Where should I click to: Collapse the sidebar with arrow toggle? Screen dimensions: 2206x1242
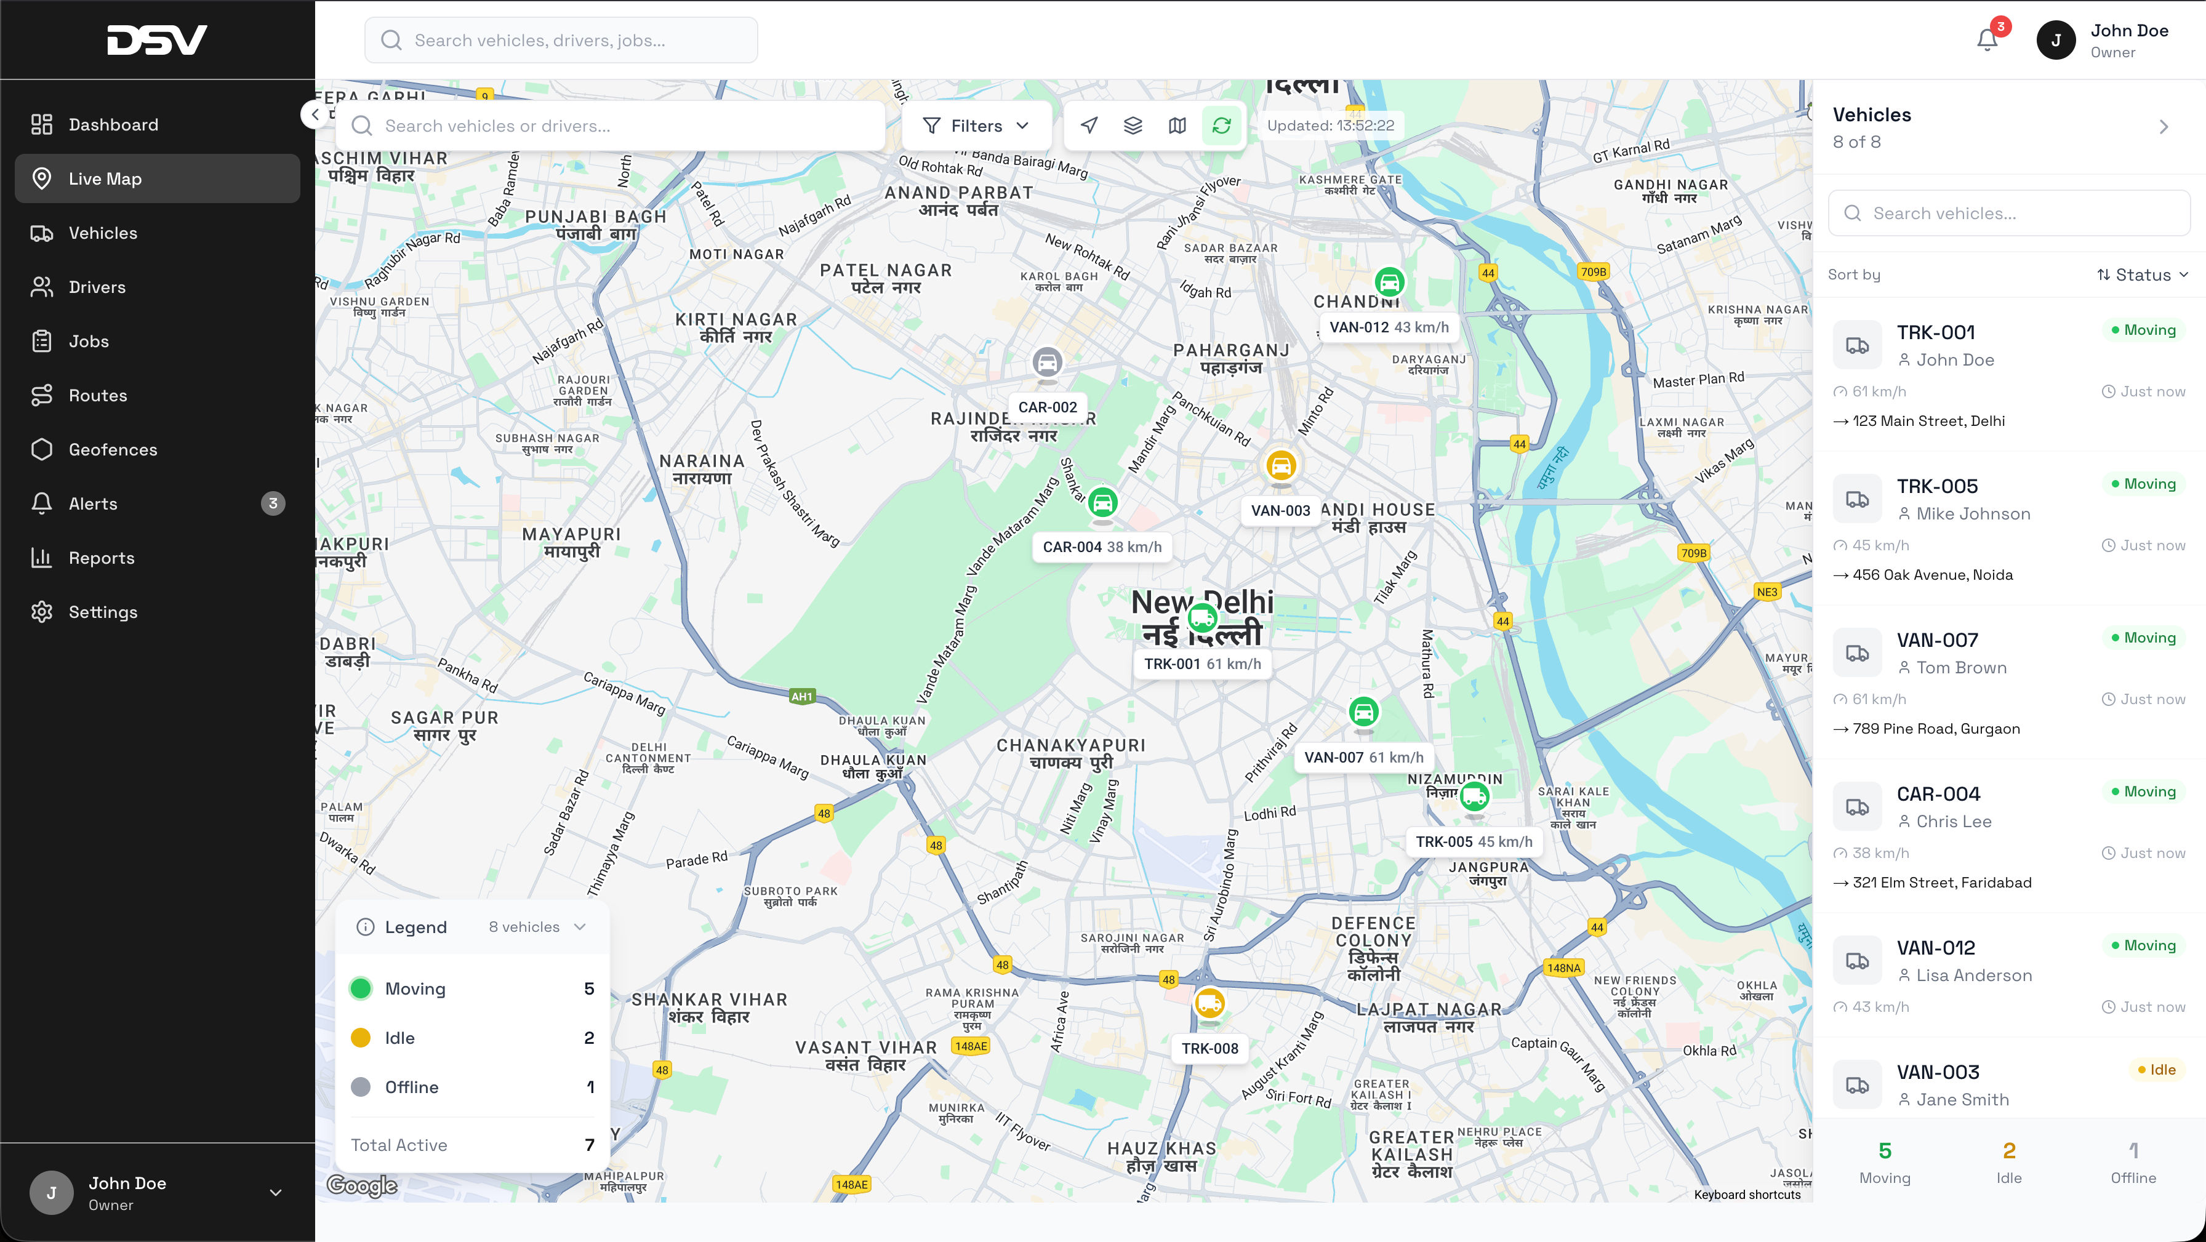click(315, 114)
